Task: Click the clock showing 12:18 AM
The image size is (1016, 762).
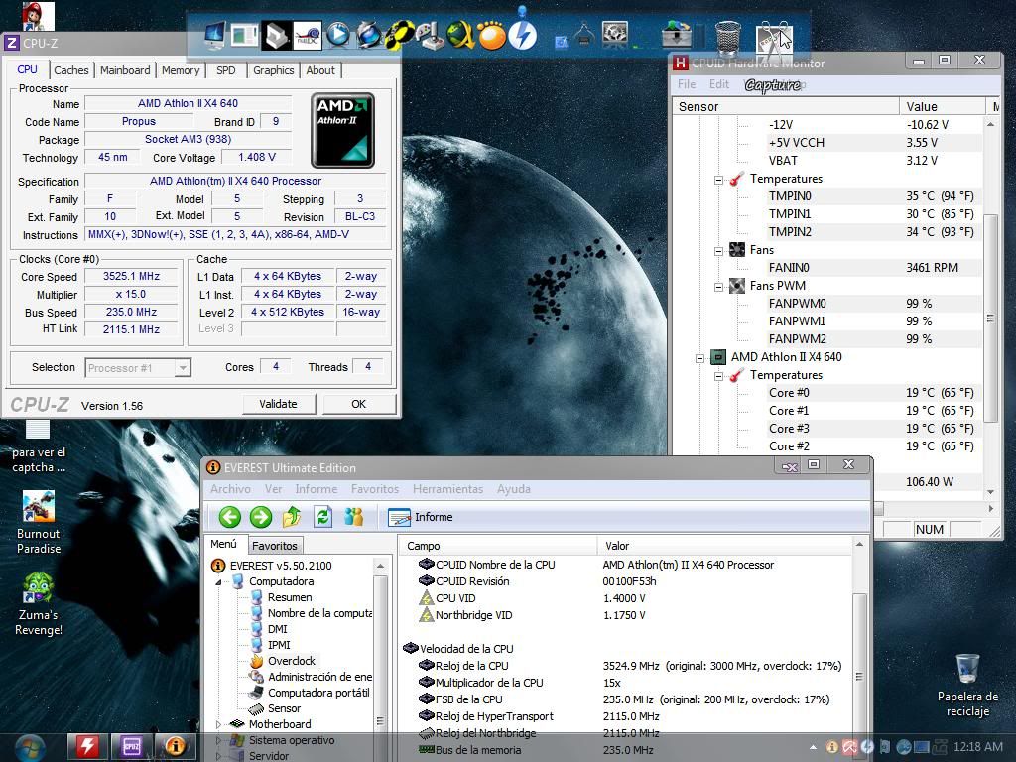Action: (x=977, y=747)
